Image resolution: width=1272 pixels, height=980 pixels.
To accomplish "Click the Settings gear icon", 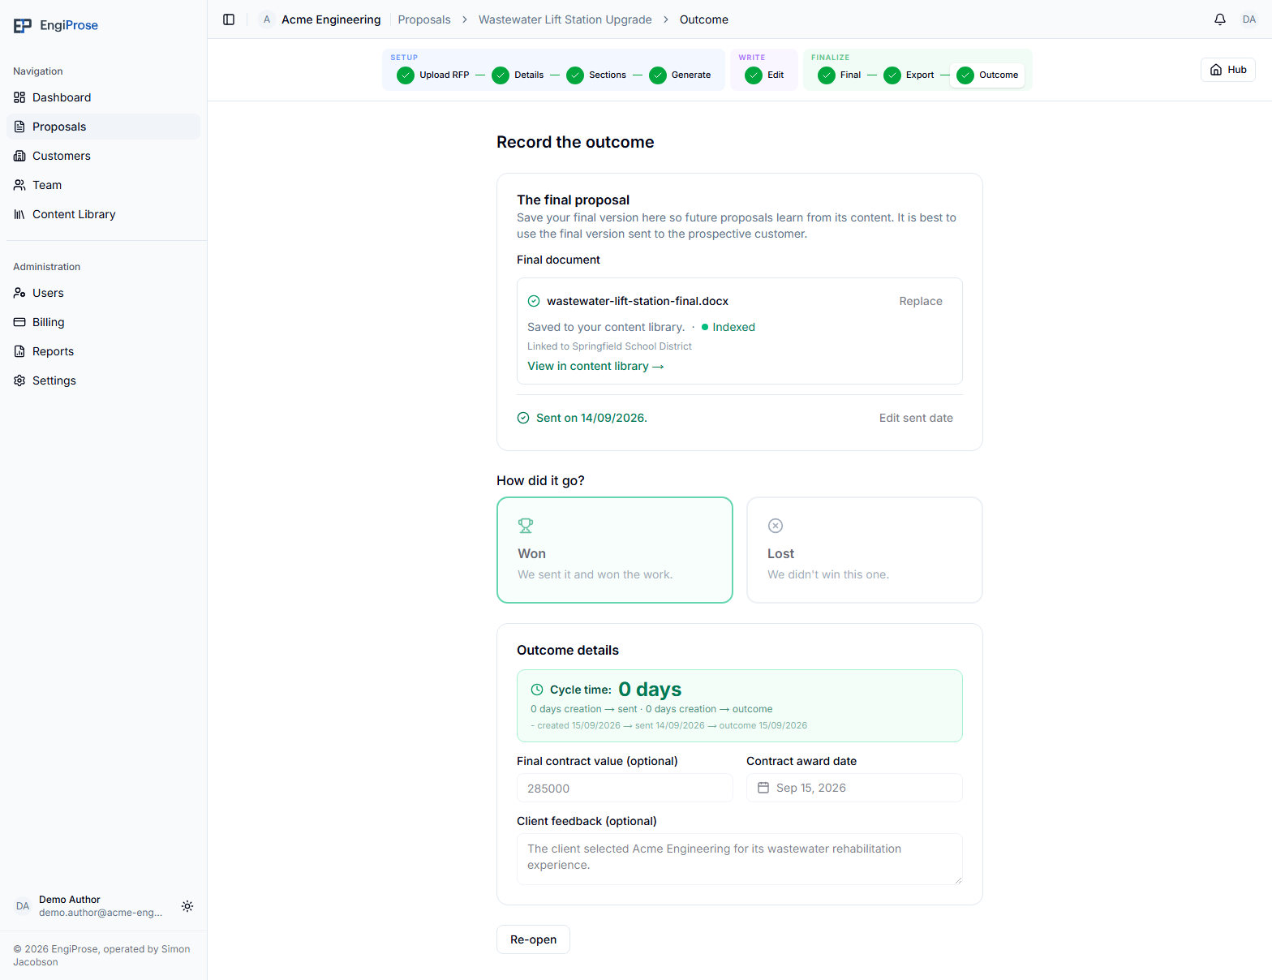I will tap(19, 380).
